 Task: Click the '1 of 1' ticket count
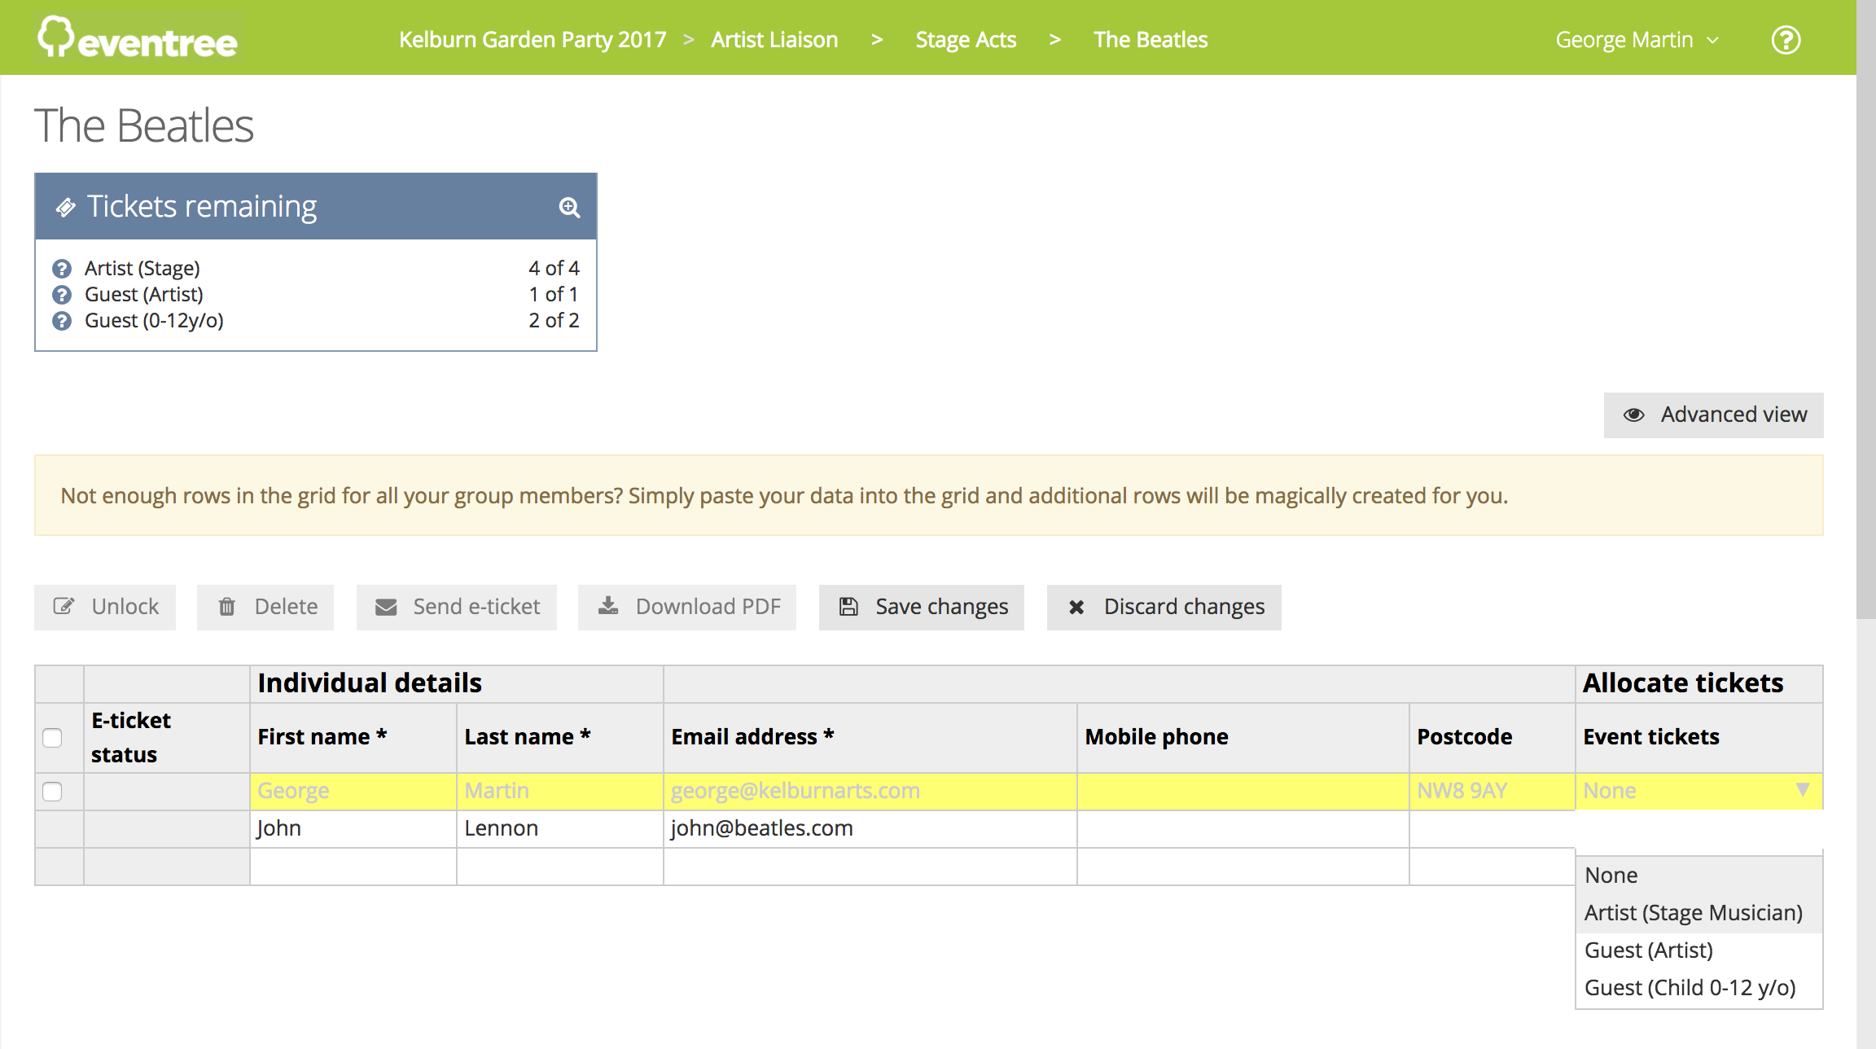pyautogui.click(x=554, y=295)
